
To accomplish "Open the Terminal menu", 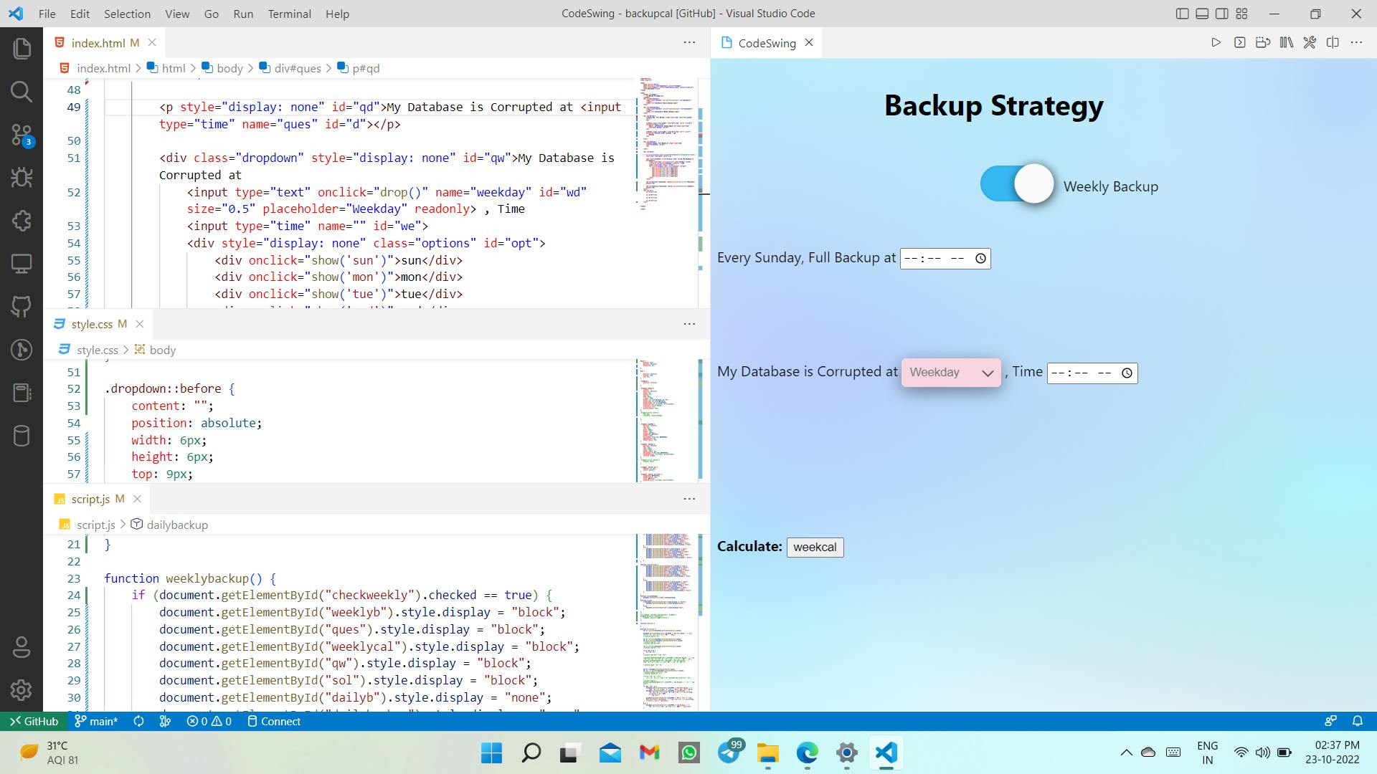I will coord(289,14).
